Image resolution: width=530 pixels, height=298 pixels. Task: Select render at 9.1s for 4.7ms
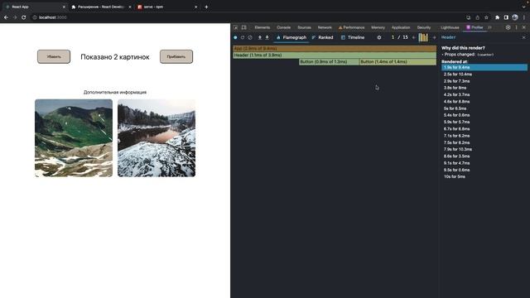[x=484, y=163]
